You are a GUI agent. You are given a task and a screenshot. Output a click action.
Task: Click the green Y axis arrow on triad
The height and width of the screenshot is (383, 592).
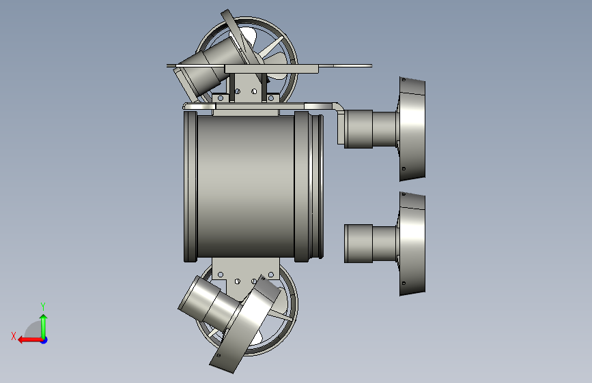(x=44, y=326)
